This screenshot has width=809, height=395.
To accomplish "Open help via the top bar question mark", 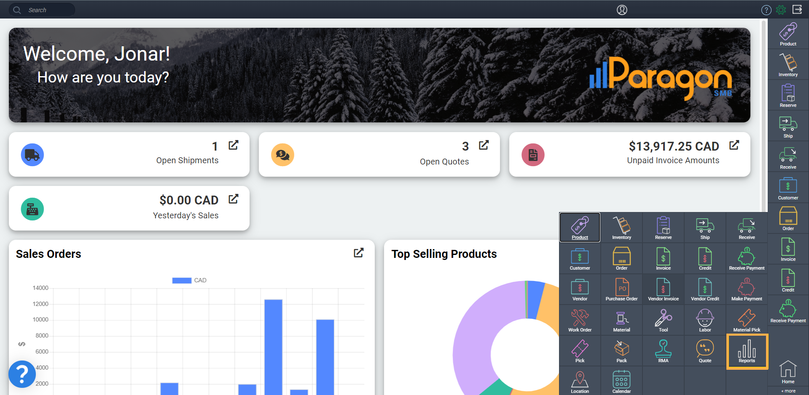I will pyautogui.click(x=766, y=10).
